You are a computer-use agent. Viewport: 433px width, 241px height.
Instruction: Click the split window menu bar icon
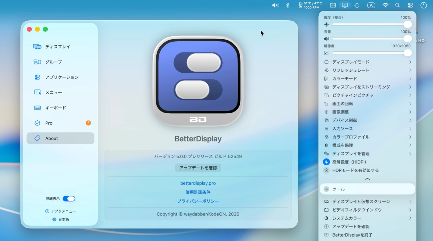pyautogui.click(x=333, y=5)
